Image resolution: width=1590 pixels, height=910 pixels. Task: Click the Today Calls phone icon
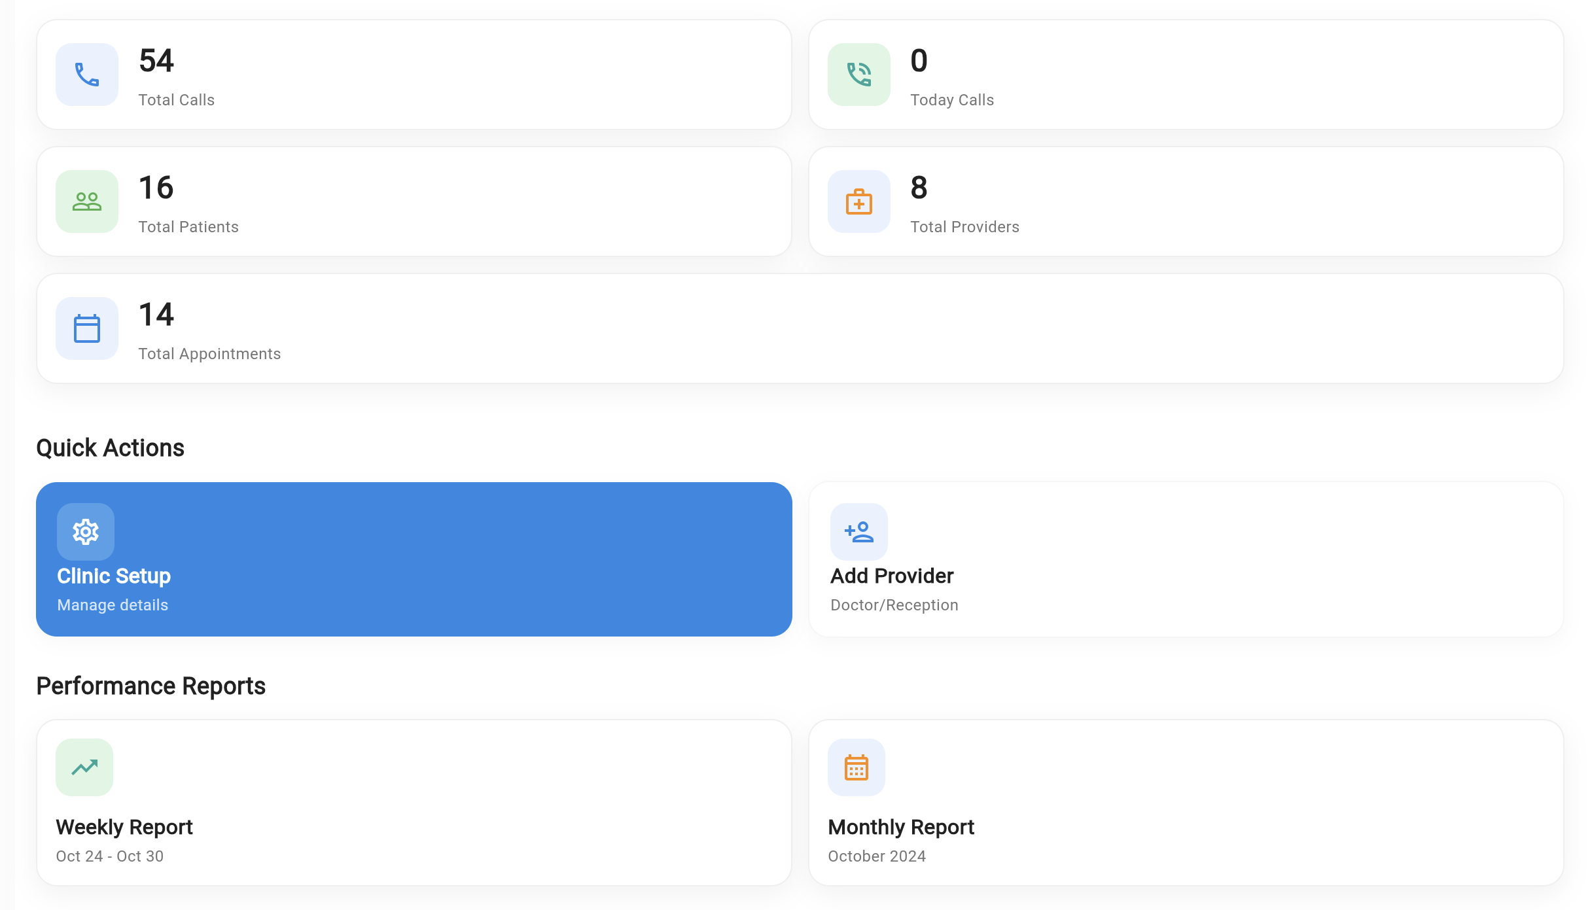(858, 75)
